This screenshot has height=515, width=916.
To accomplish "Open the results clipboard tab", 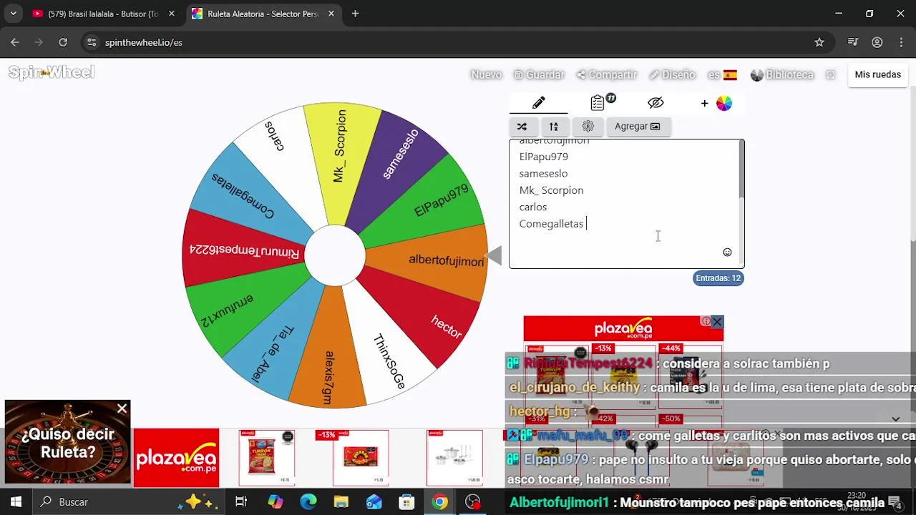I will point(598,103).
